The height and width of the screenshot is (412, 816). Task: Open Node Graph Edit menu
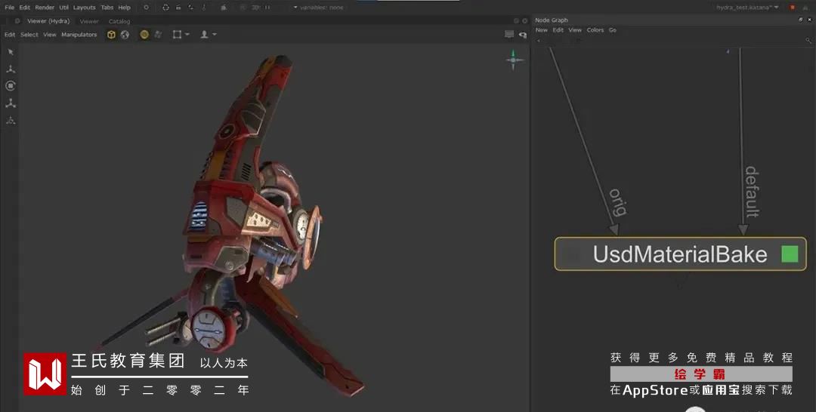[x=558, y=30]
